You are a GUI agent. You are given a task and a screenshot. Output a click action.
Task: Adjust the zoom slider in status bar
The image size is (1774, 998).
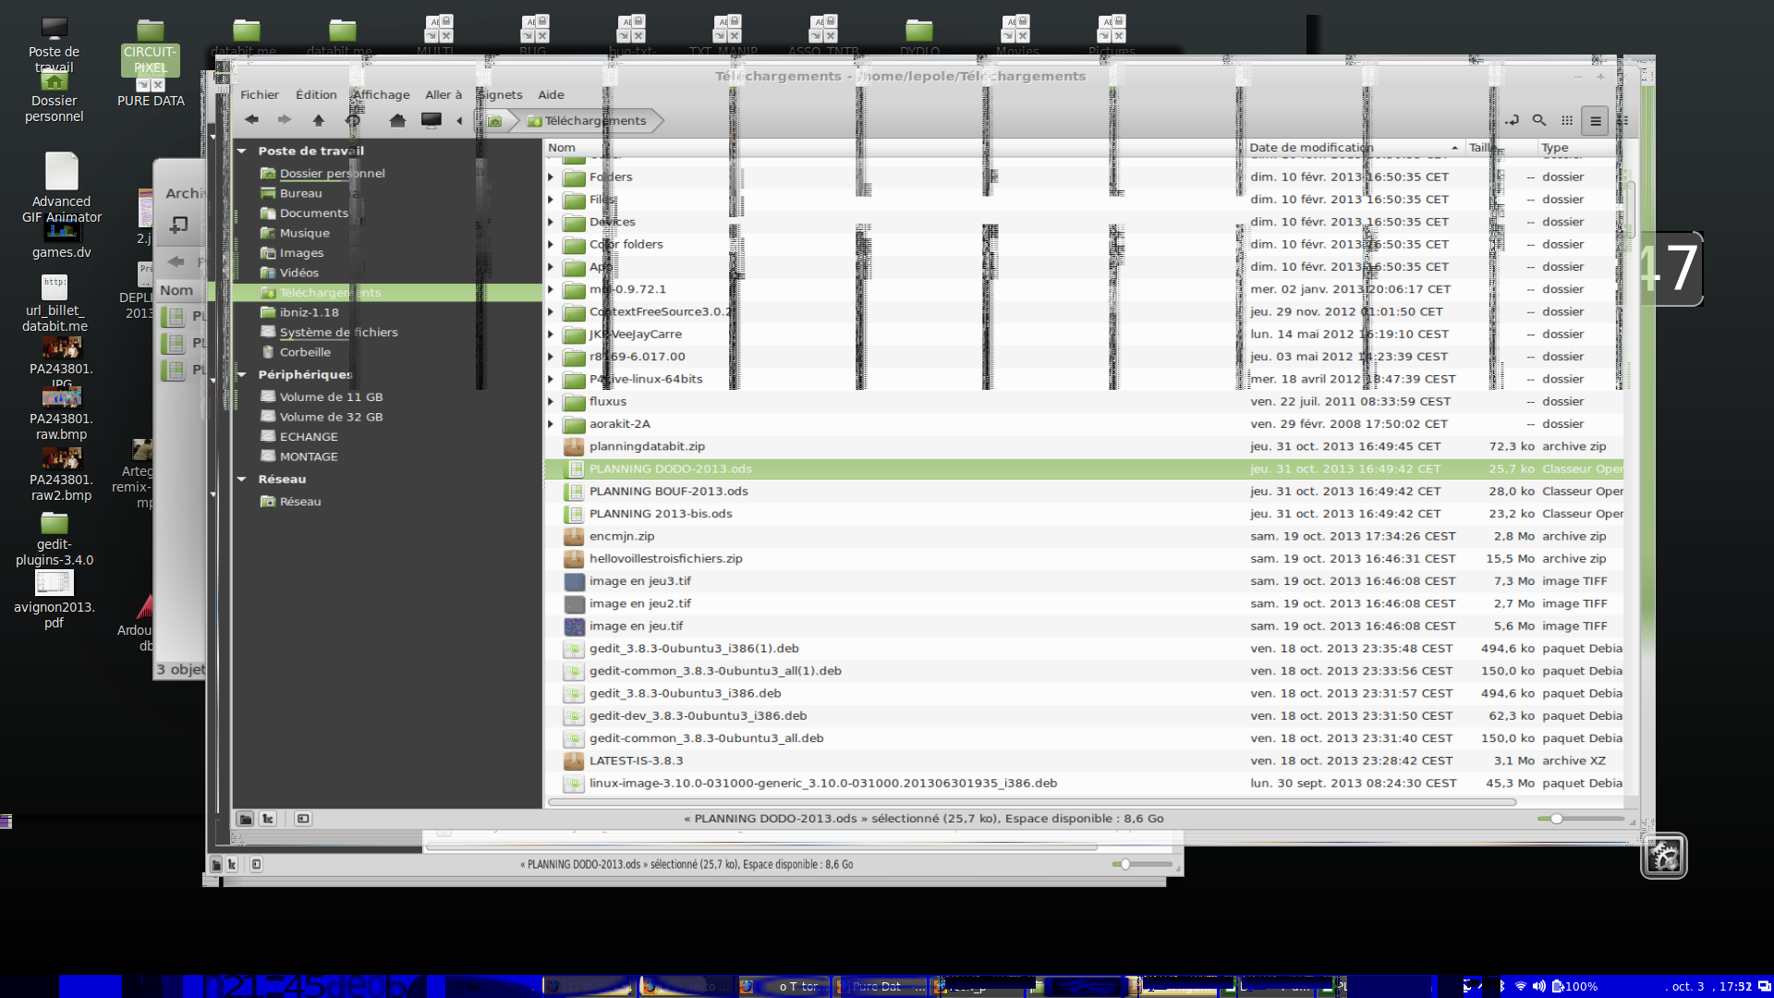[x=1557, y=819]
